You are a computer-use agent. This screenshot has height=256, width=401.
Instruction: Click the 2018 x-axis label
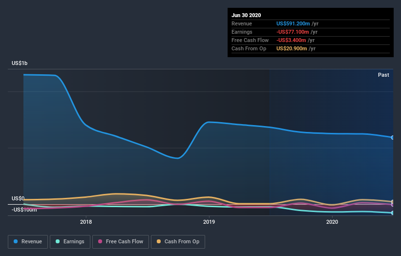(86, 222)
